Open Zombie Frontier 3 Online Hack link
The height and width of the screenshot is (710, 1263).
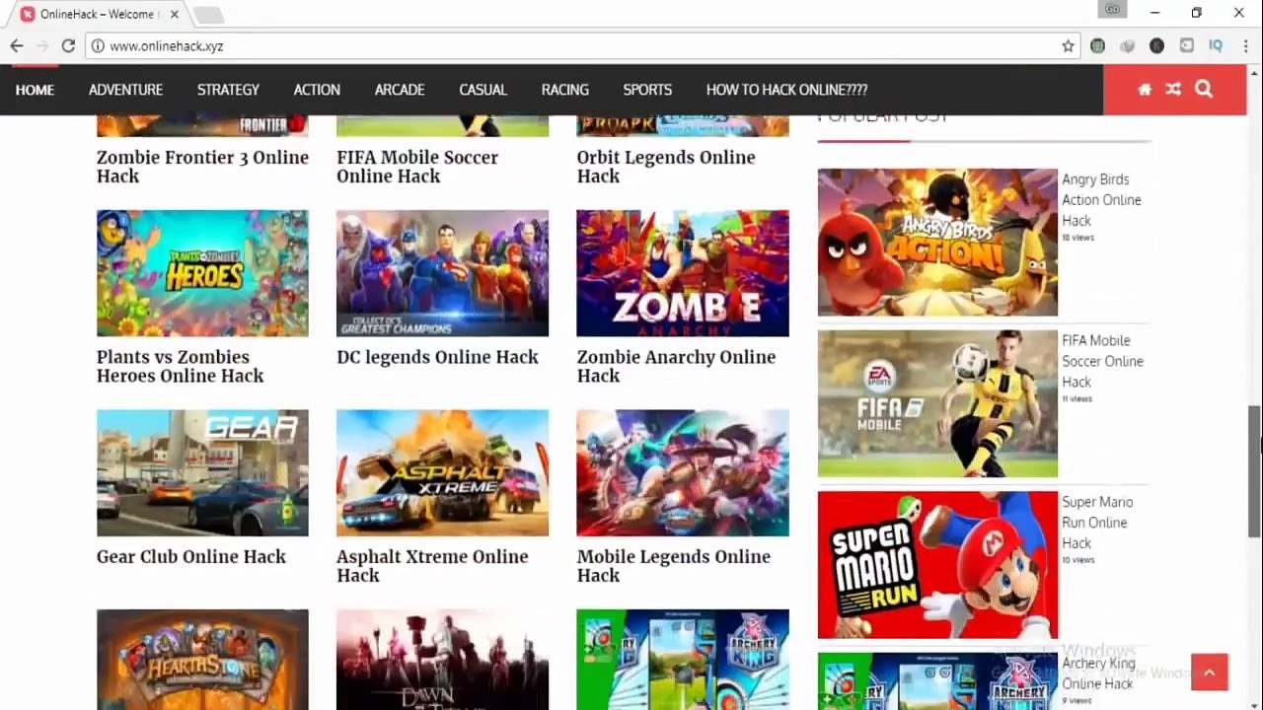pyautogui.click(x=202, y=167)
